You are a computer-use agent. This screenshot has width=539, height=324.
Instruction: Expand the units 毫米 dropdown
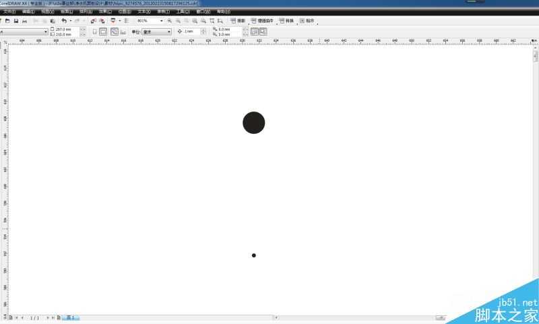pyautogui.click(x=157, y=32)
